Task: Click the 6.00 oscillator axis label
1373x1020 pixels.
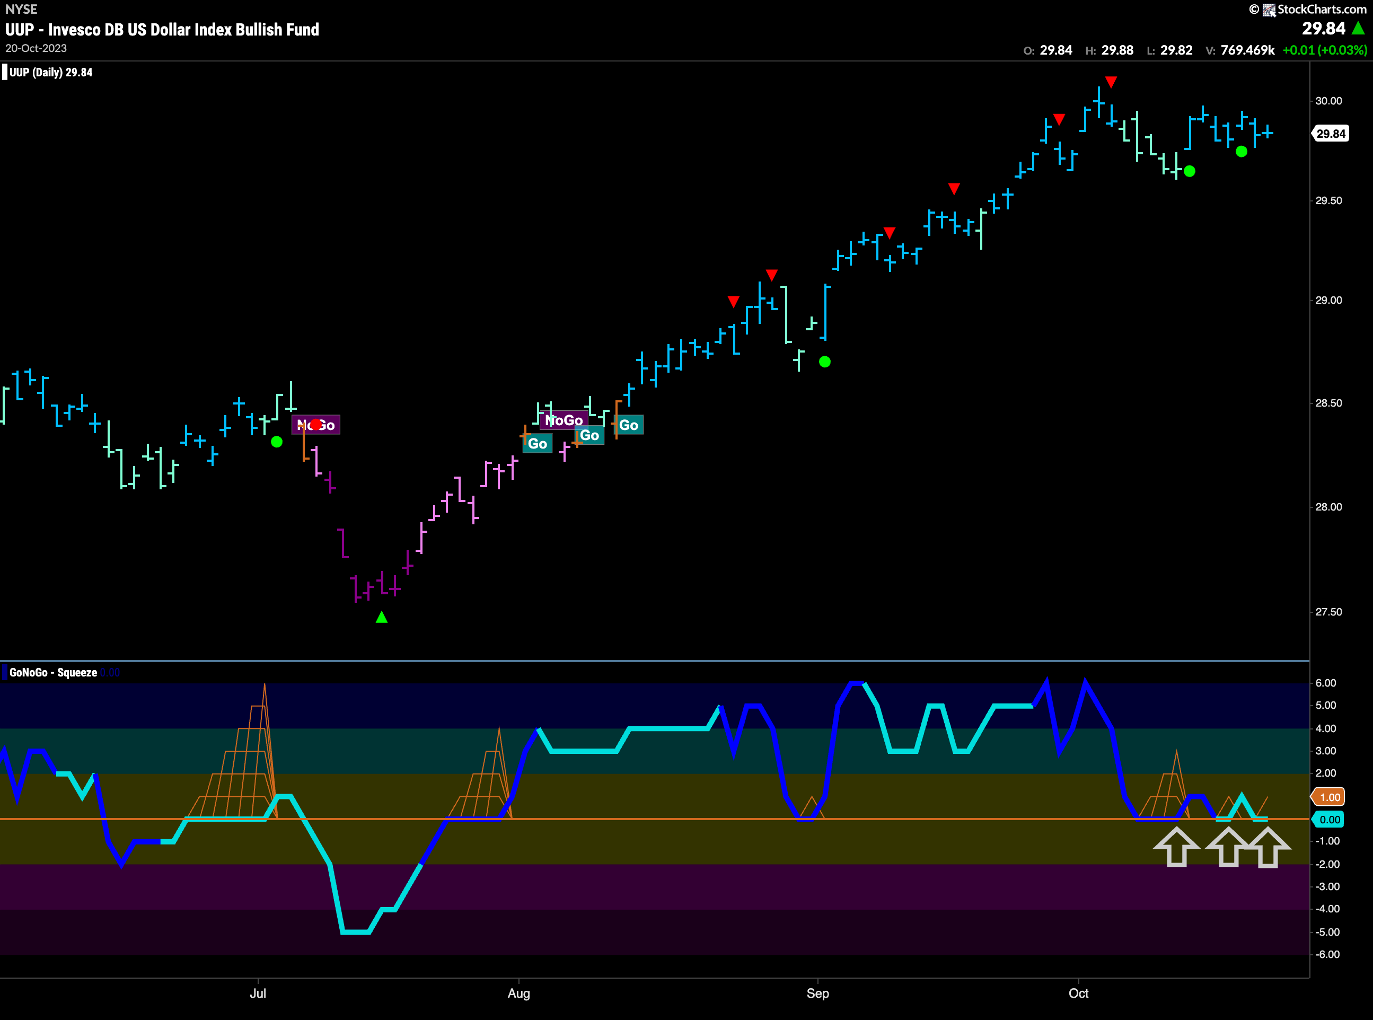Action: click(x=1326, y=683)
